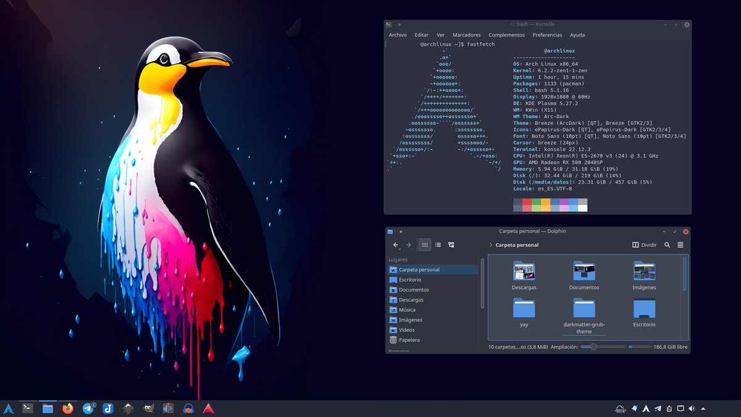Open the audio volume tray icon
Viewport: 741px width, 417px height.
[692, 408]
